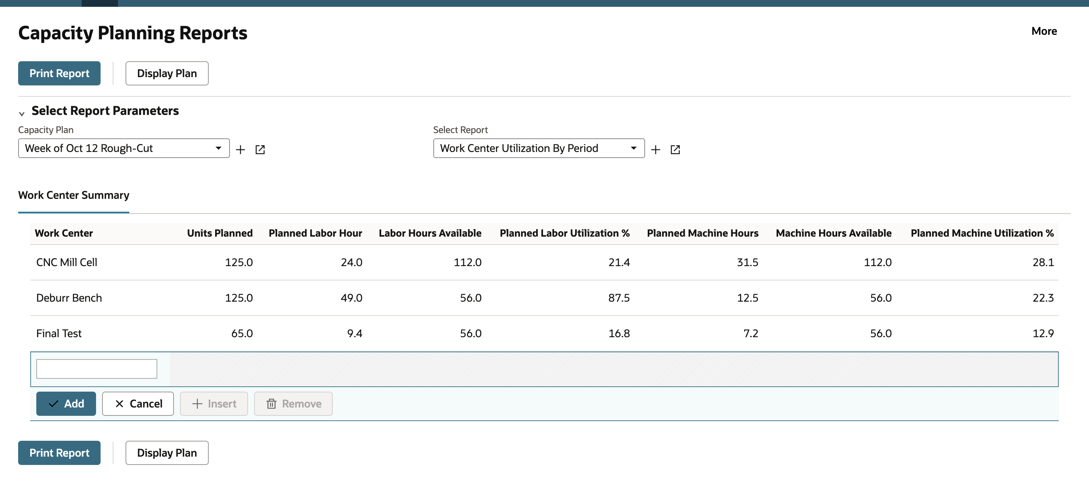Screen dimensions: 1089x502
Task: Focus the new Work Center input field
Action: coord(97,369)
